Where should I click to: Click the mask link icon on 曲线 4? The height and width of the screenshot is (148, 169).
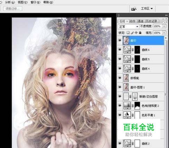click(x=133, y=69)
